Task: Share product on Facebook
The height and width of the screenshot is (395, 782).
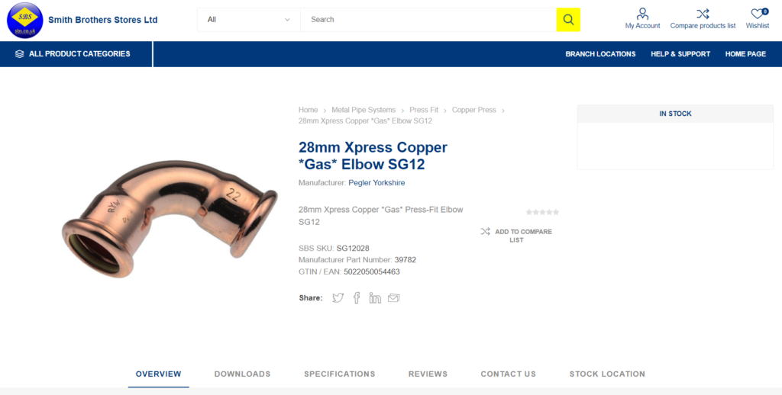Action: 357,298
